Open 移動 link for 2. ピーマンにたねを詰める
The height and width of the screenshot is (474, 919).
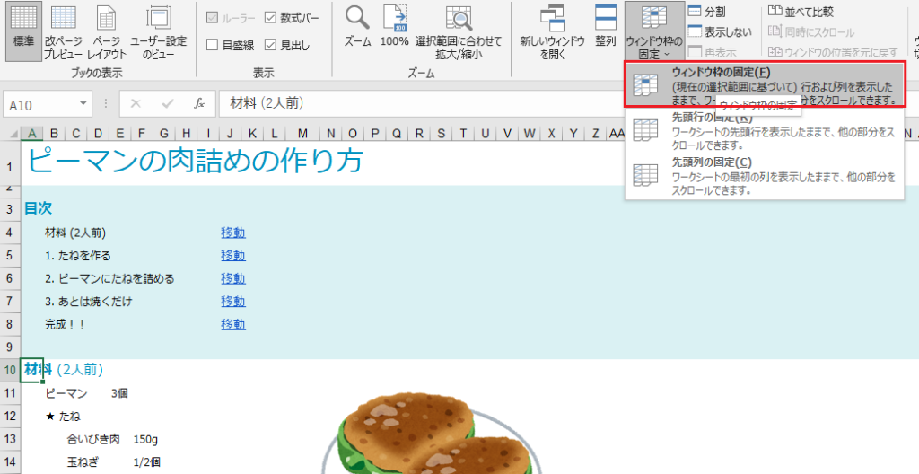pyautogui.click(x=233, y=278)
